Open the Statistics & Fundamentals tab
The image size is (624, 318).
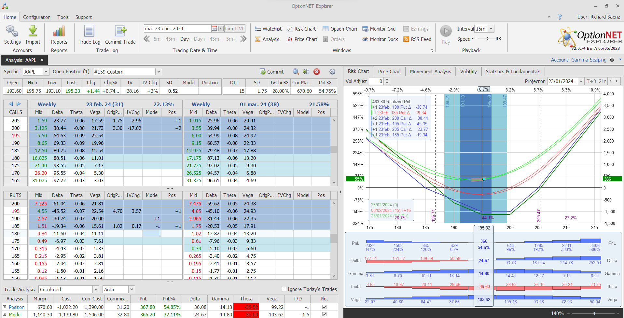point(513,72)
